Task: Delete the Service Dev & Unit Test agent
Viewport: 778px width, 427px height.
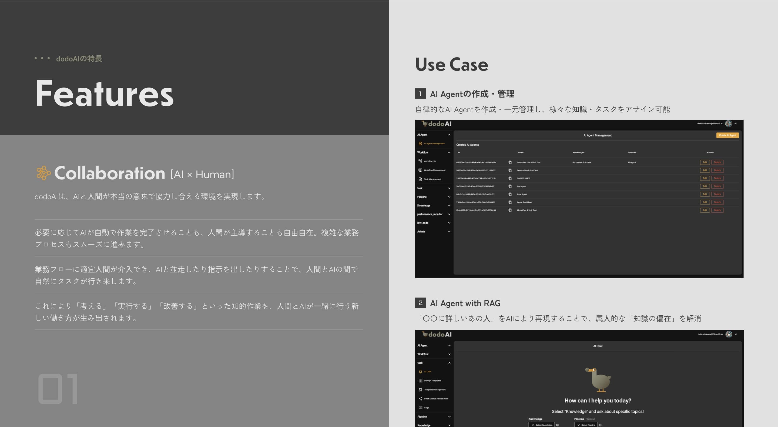Action: 717,171
